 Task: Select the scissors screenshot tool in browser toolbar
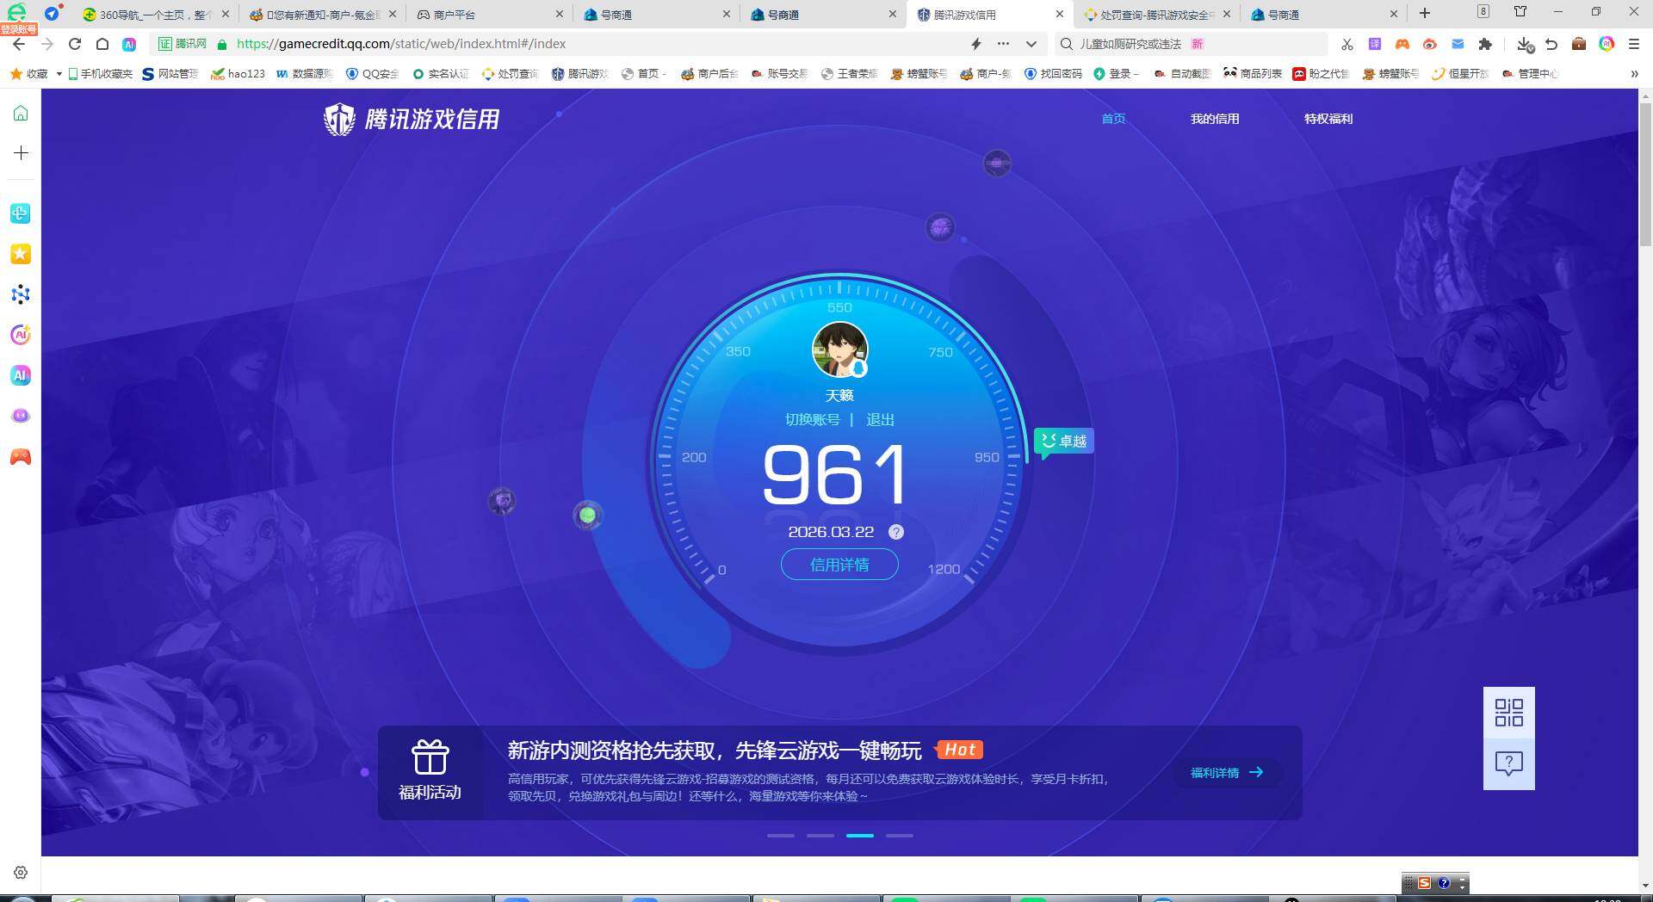tap(1347, 44)
